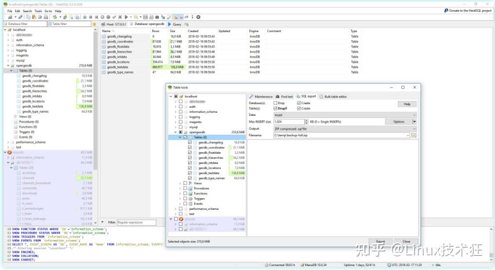This screenshot has width=495, height=270.
Task: Expand performance_schema in main left tree
Action: point(8,143)
